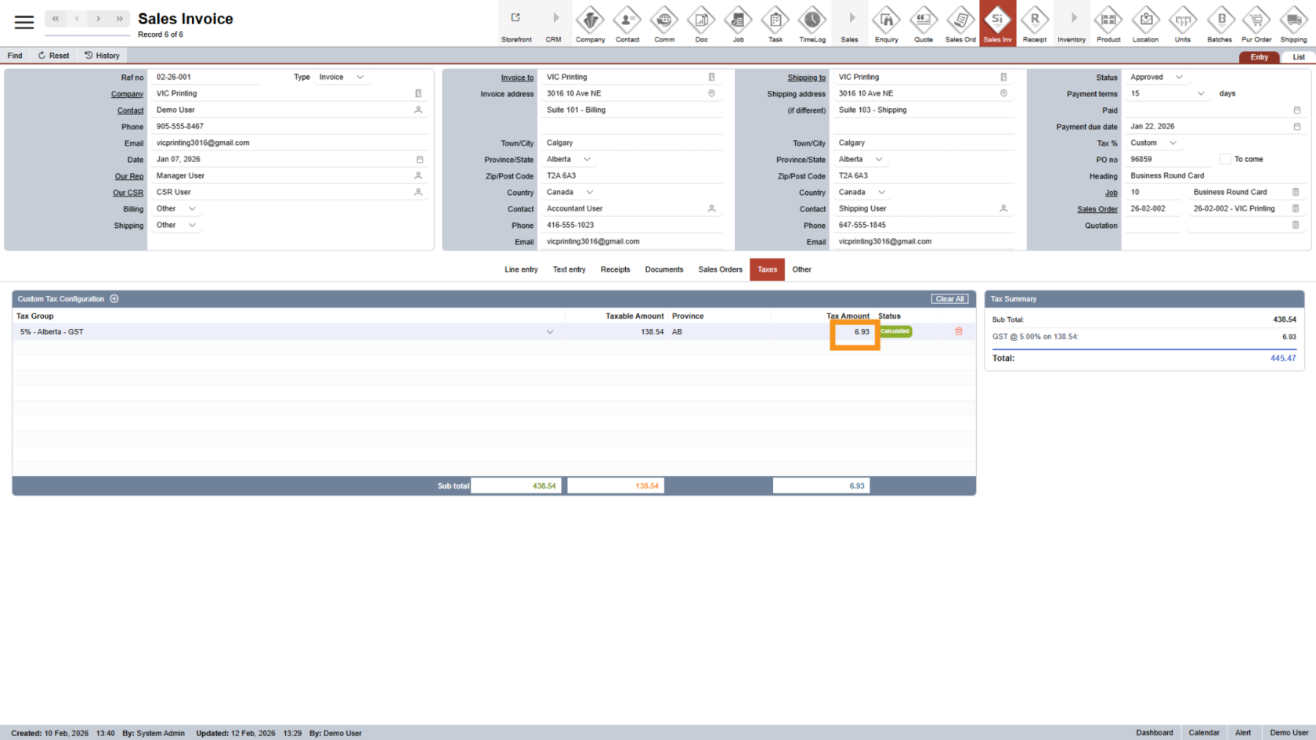1316x740 pixels.
Task: Click the History button
Action: click(102, 56)
